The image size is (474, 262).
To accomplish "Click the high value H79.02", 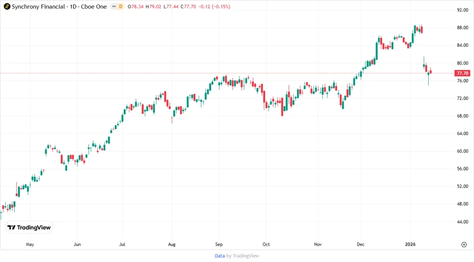I will point(153,6).
